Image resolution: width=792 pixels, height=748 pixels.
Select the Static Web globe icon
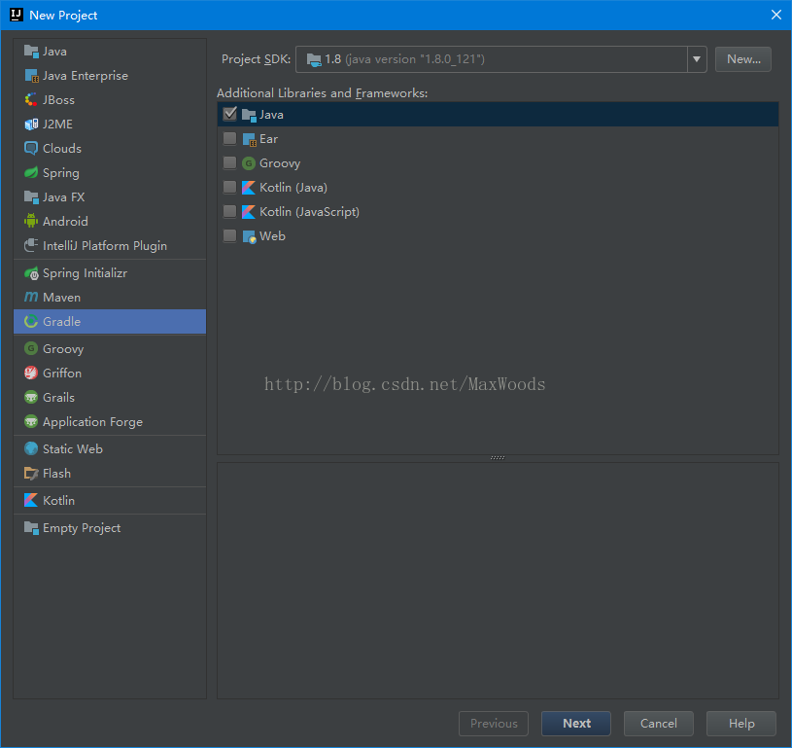pos(31,448)
